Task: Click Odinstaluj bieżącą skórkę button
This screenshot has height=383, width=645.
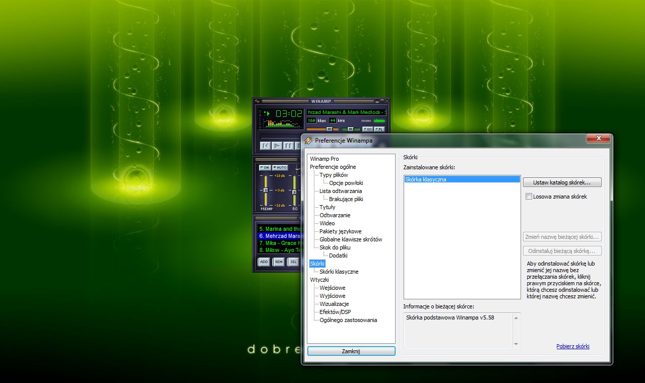Action: [x=562, y=251]
